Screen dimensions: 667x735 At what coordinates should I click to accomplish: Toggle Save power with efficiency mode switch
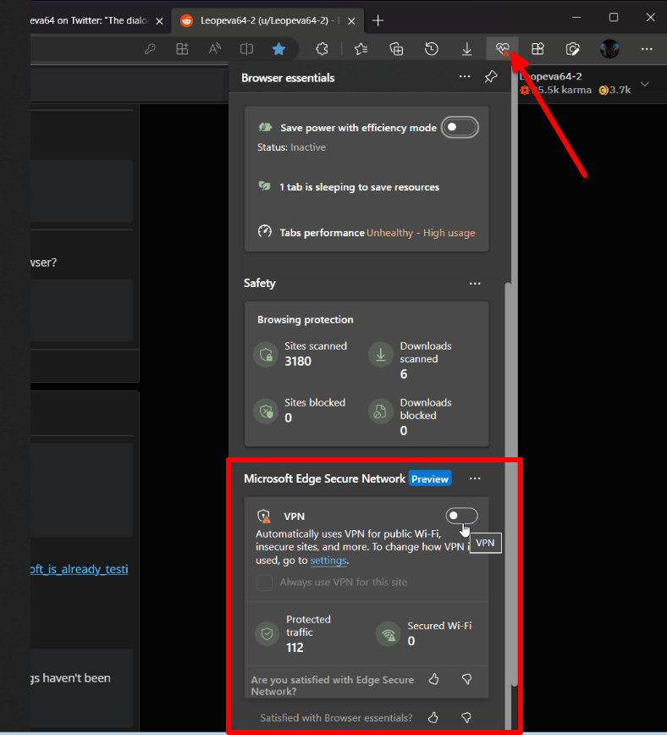coord(460,128)
